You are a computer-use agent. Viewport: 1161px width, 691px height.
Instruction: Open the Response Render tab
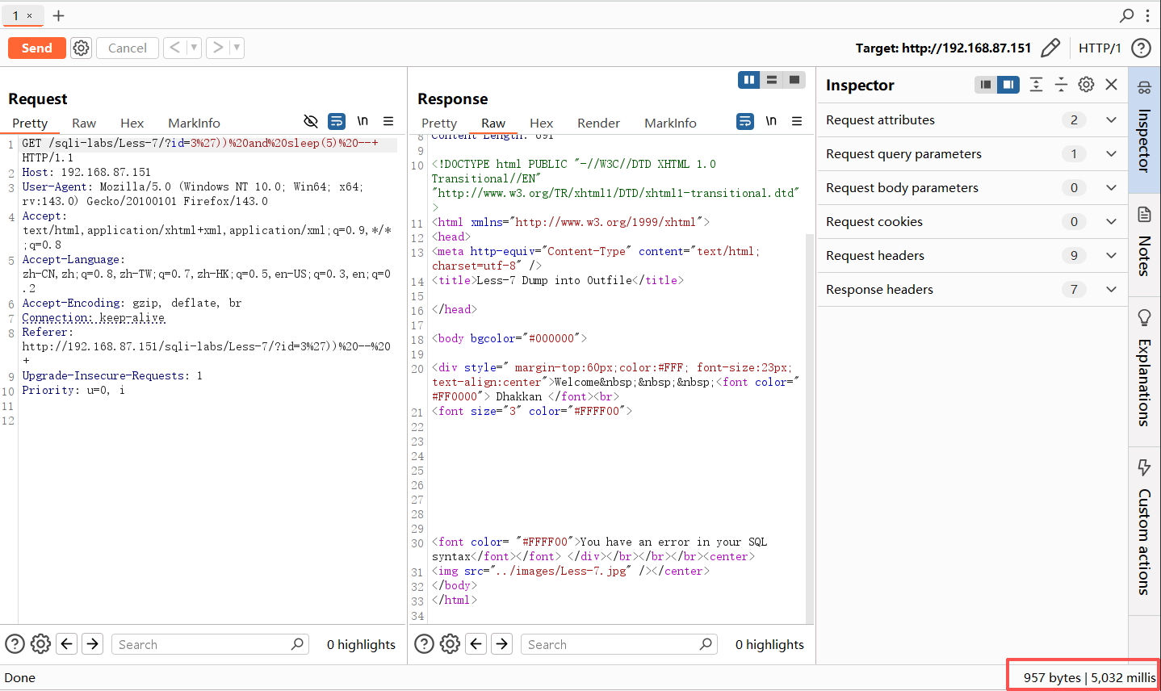598,123
